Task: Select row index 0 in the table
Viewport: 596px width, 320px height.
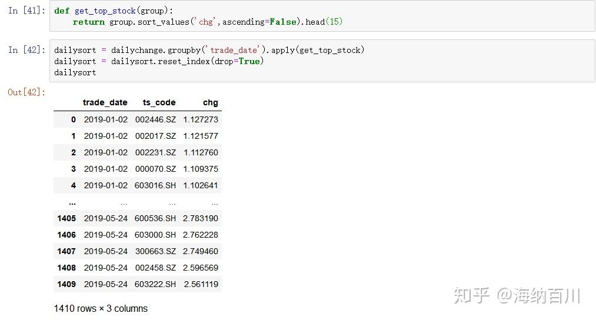Action: tap(74, 119)
